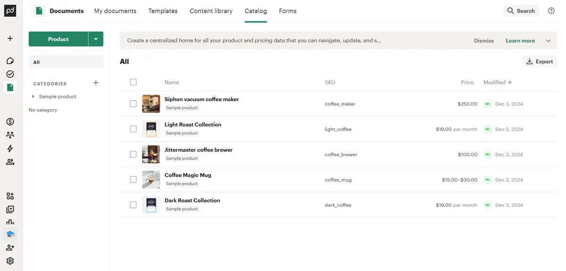Check the Coffee Magic Mug checkbox

[x=133, y=180]
